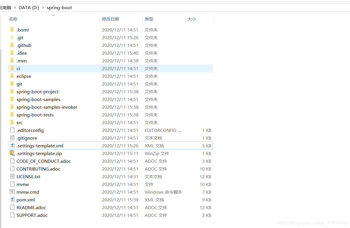Click the LICENSE.txt file icon

tap(12, 177)
